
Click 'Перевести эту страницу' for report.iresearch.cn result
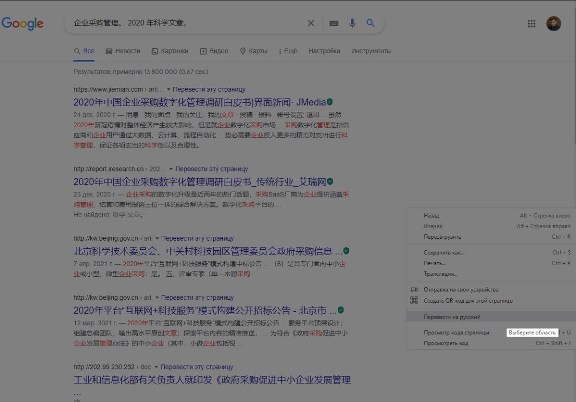pos(212,169)
